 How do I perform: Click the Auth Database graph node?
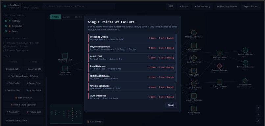[194, 109]
